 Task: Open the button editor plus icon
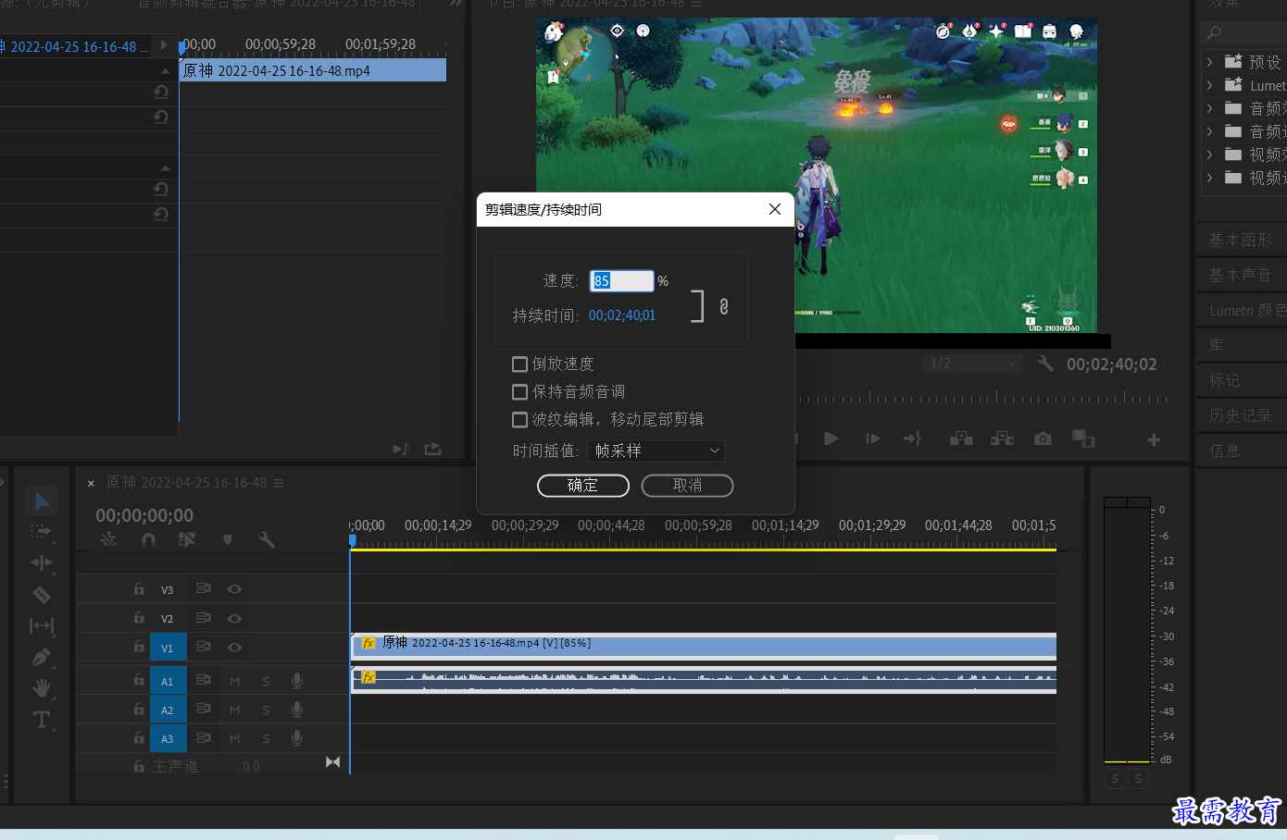pyautogui.click(x=1154, y=440)
